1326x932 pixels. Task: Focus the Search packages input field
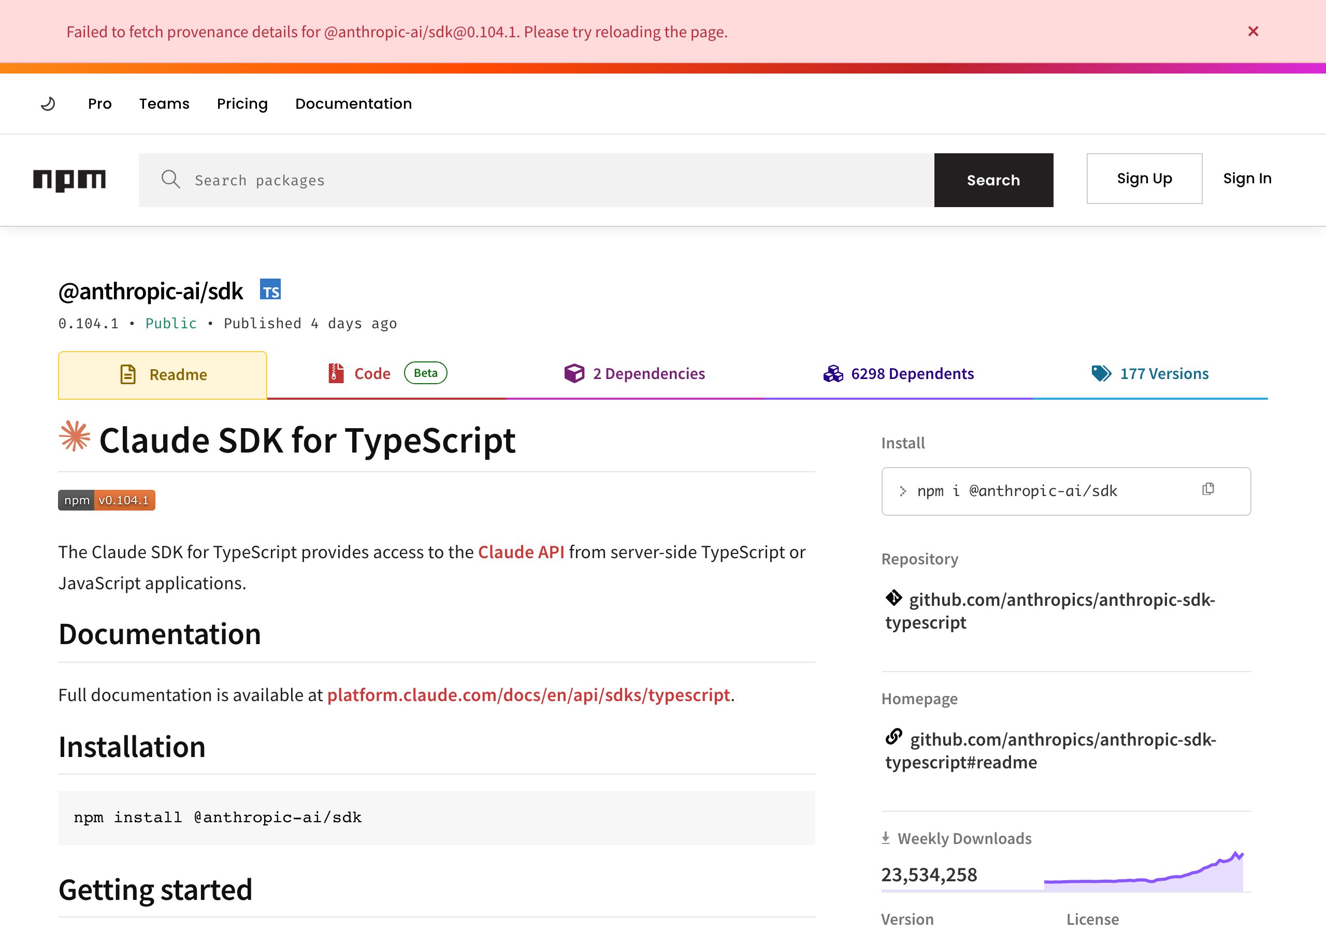coord(537,180)
